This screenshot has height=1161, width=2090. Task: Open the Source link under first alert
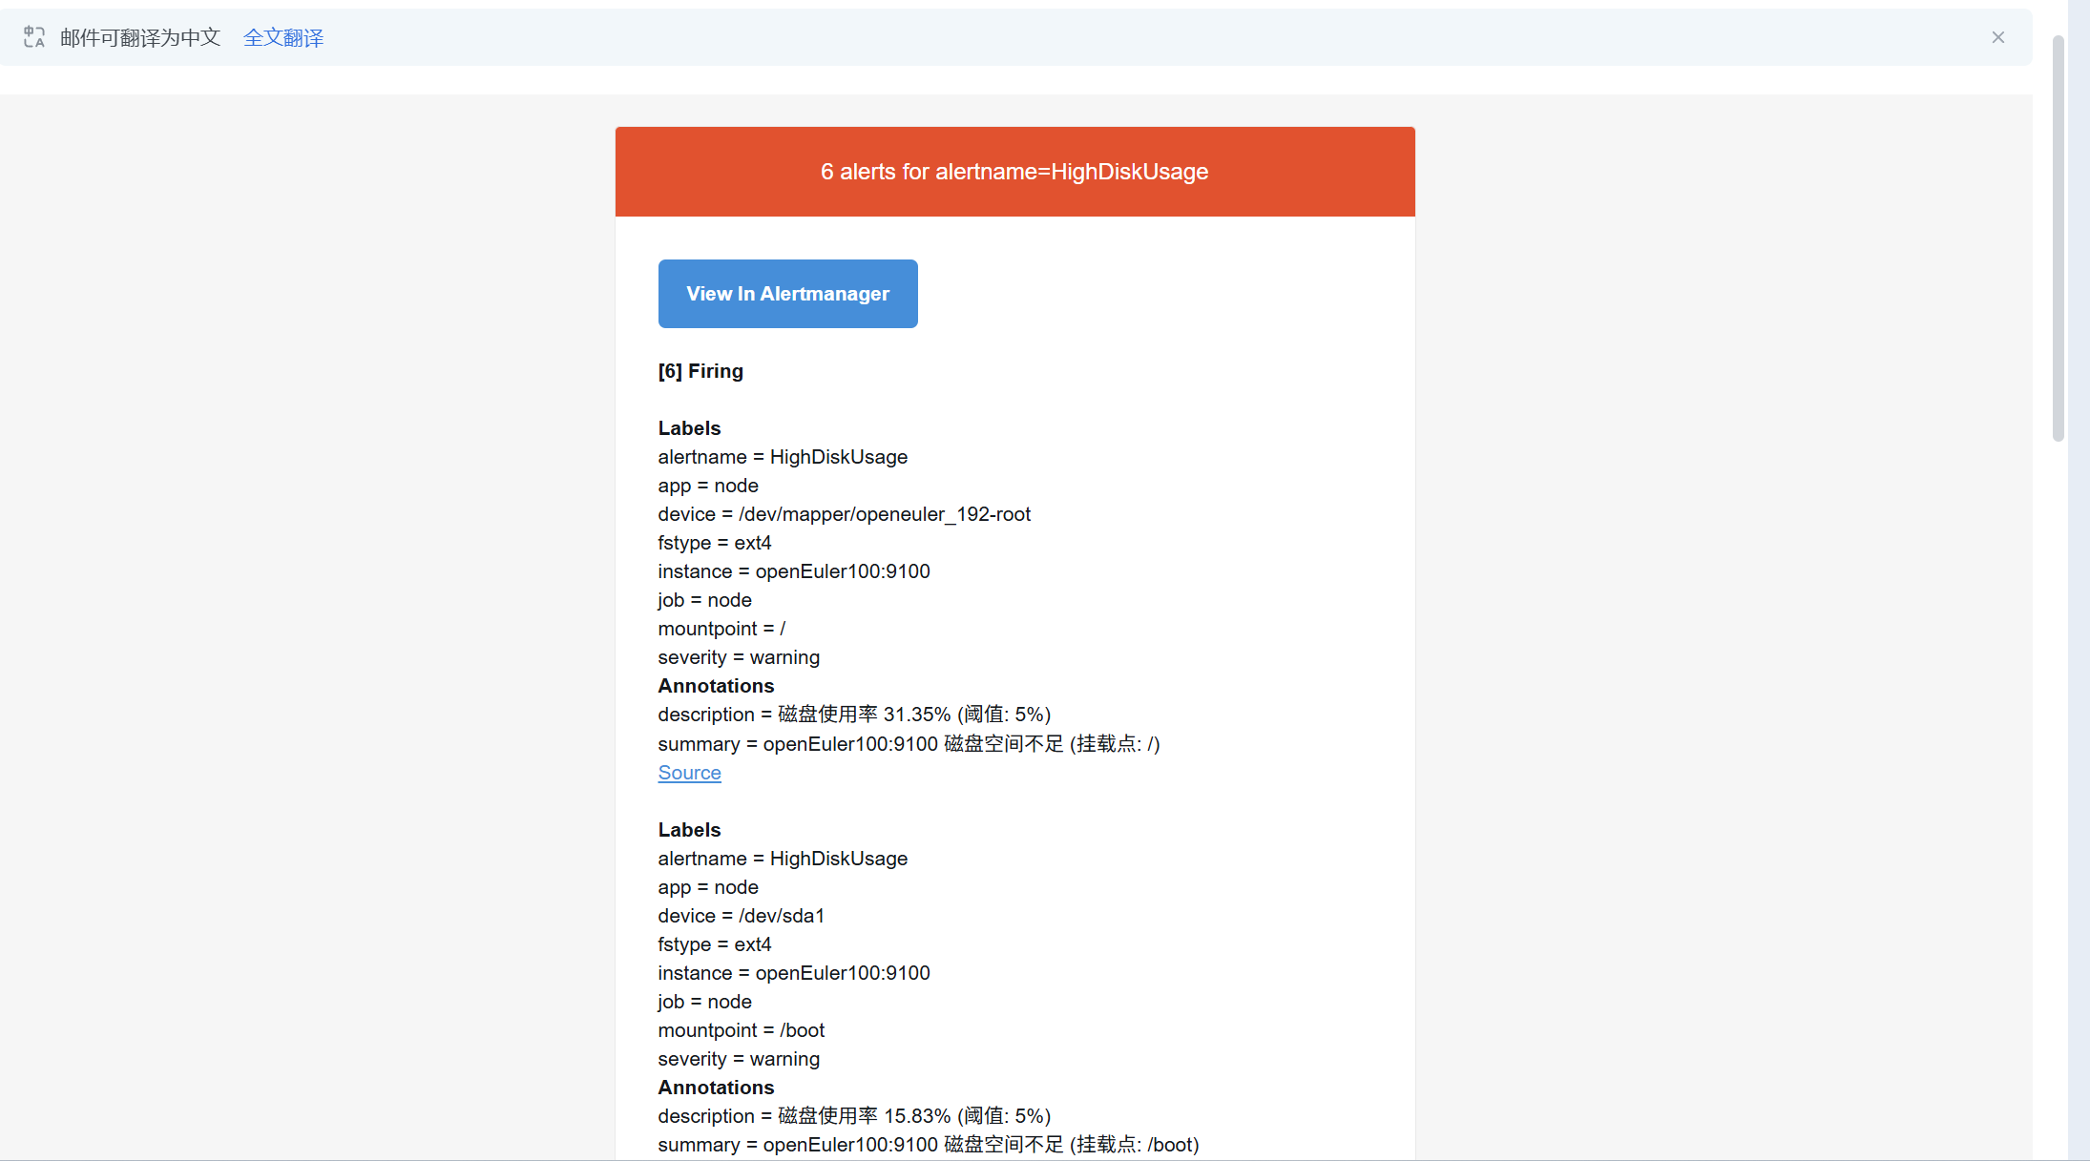pos(689,773)
